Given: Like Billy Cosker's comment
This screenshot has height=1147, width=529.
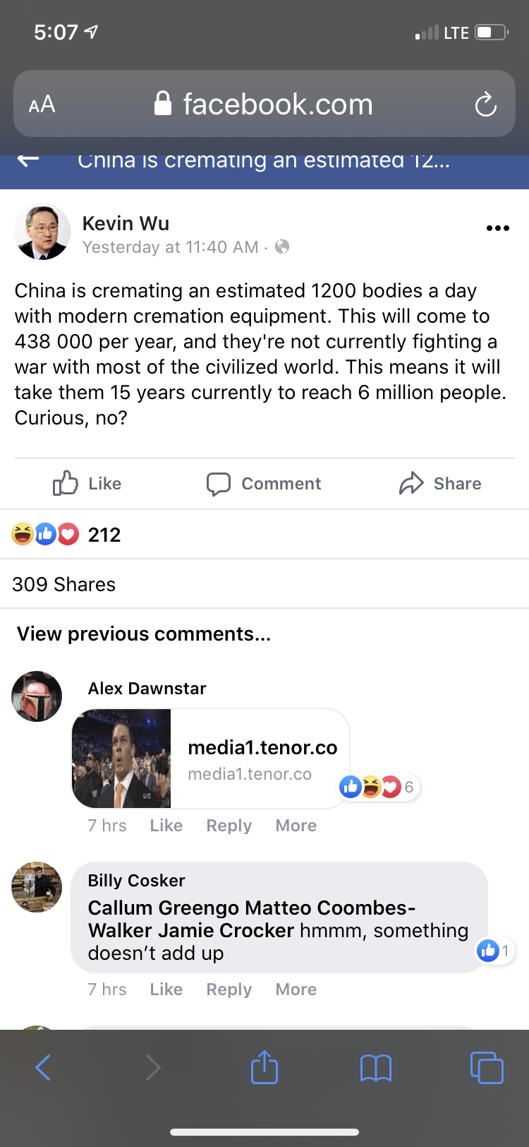Looking at the screenshot, I should pyautogui.click(x=166, y=989).
